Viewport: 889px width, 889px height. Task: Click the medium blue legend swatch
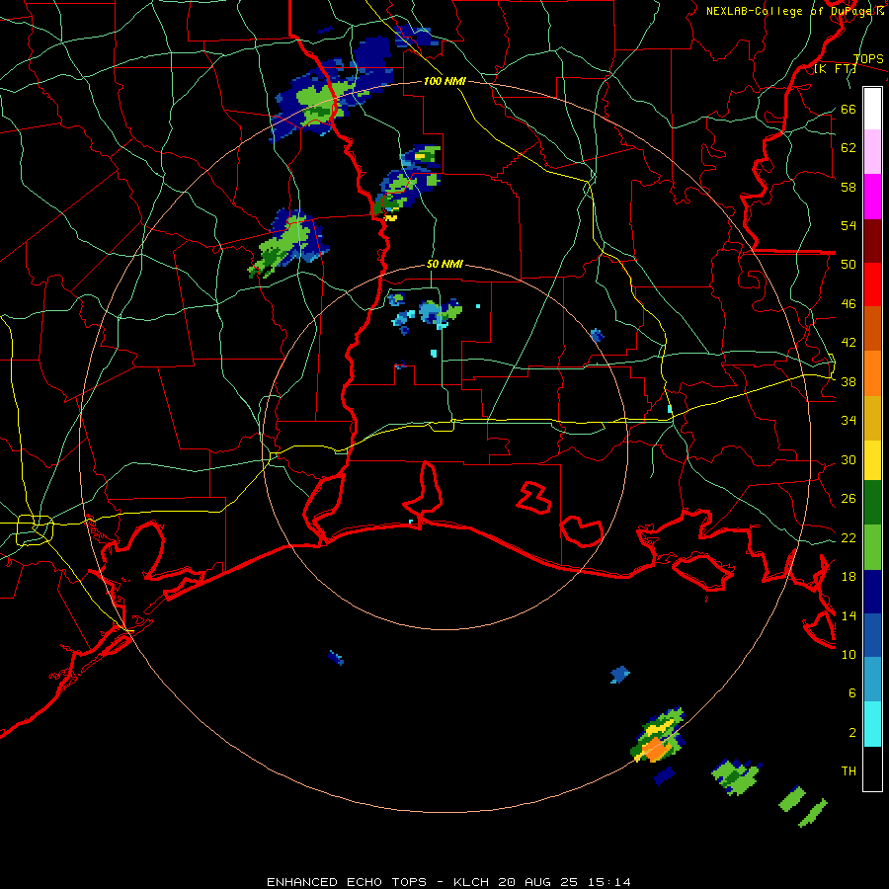(872, 635)
